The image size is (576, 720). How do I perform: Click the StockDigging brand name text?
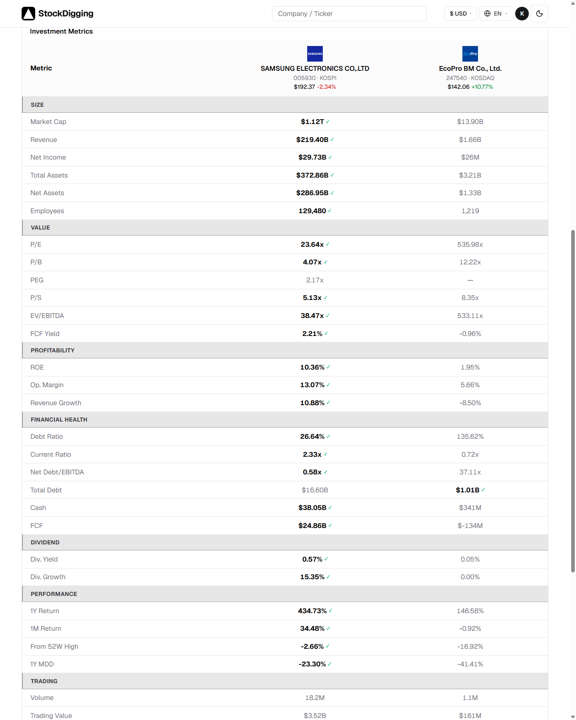pyautogui.click(x=66, y=14)
